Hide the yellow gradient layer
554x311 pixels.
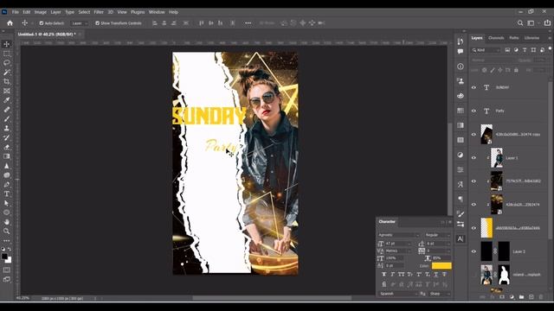pos(473,228)
